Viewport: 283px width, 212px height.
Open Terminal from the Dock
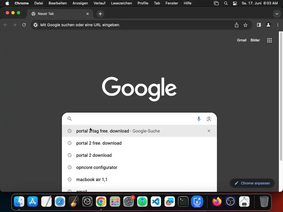coord(183,201)
